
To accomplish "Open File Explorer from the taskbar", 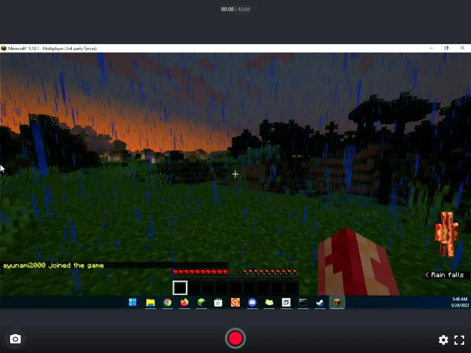I will click(x=150, y=302).
